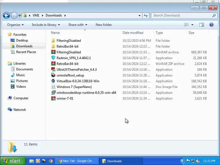Screen dimensions: 220x165
Task: Toggle the preview pane
Action: tap(202, 25)
